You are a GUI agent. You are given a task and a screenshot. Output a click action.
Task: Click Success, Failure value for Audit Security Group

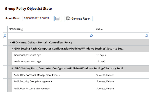pyautogui.click(x=105, y=82)
